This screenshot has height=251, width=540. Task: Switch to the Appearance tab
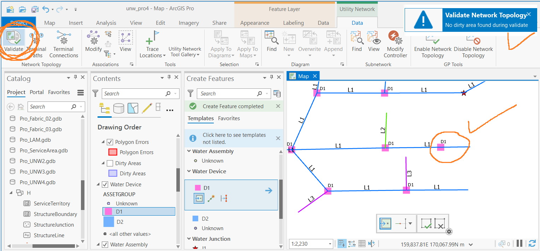tap(255, 23)
